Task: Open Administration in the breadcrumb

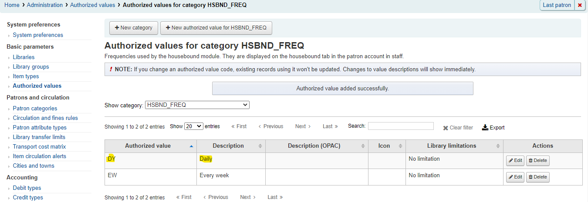Action: pyautogui.click(x=45, y=5)
